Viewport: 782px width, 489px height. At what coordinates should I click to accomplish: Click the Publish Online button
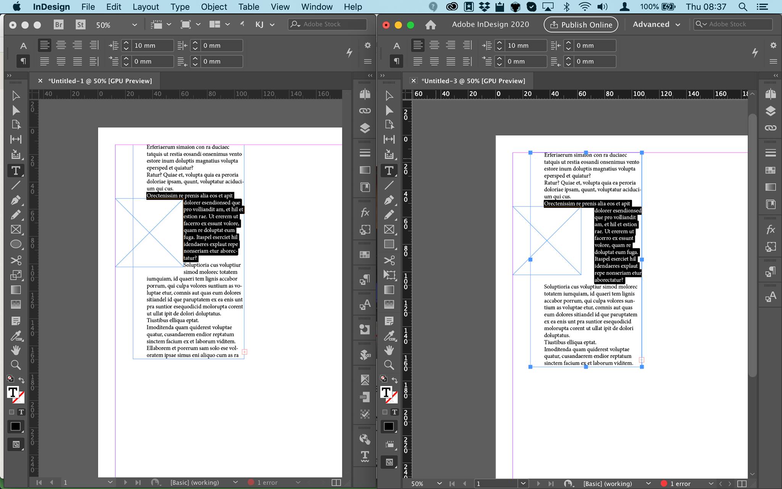click(581, 24)
